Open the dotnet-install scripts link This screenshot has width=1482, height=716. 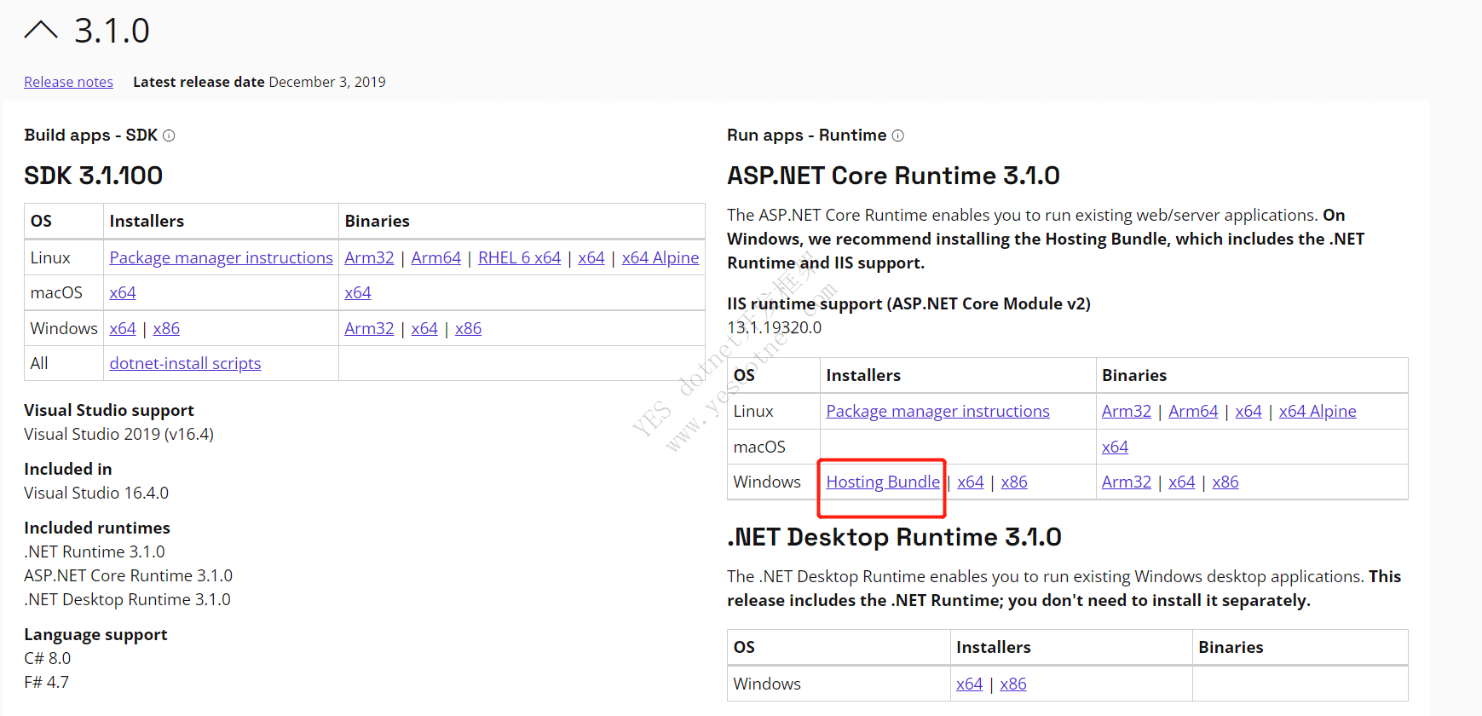185,363
